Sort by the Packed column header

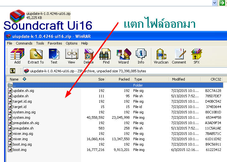click(x=119, y=79)
